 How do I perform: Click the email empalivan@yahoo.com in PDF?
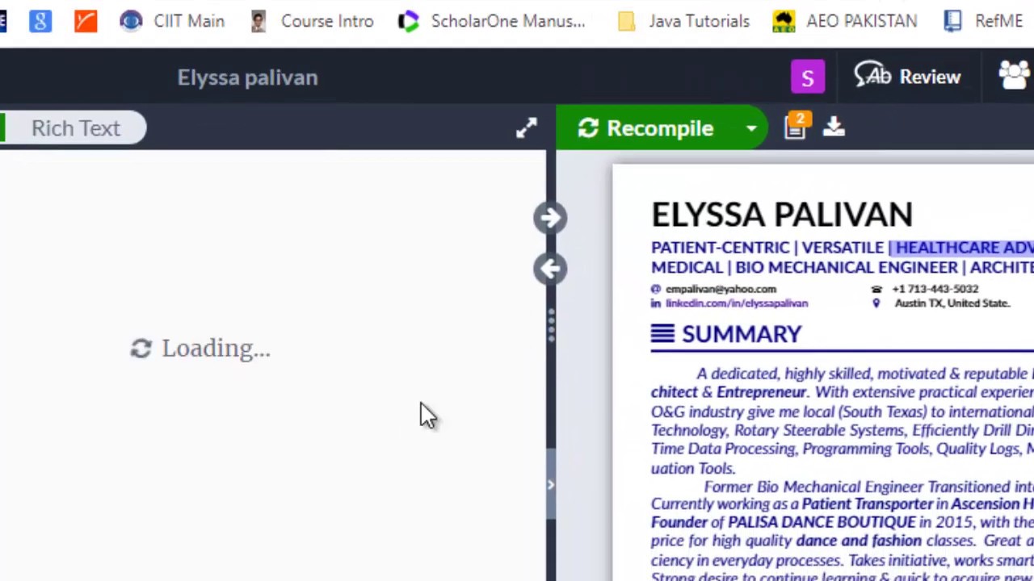(721, 289)
